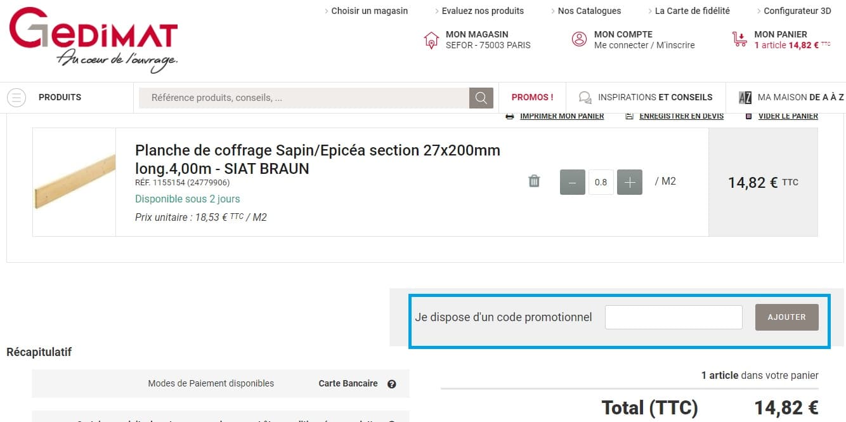
Task: Delete the Planche de coffrage item via trash icon
Action: click(x=534, y=181)
